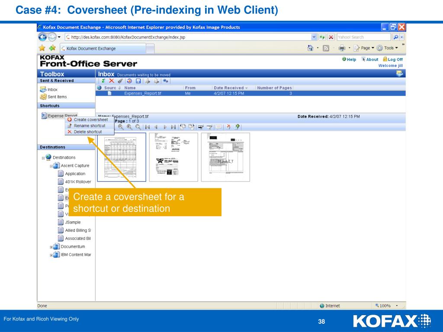
Task: Click the save disk icon in Inbox toolbar
Action: [138, 81]
